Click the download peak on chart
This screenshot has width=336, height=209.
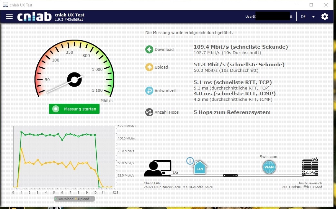pos(21,132)
